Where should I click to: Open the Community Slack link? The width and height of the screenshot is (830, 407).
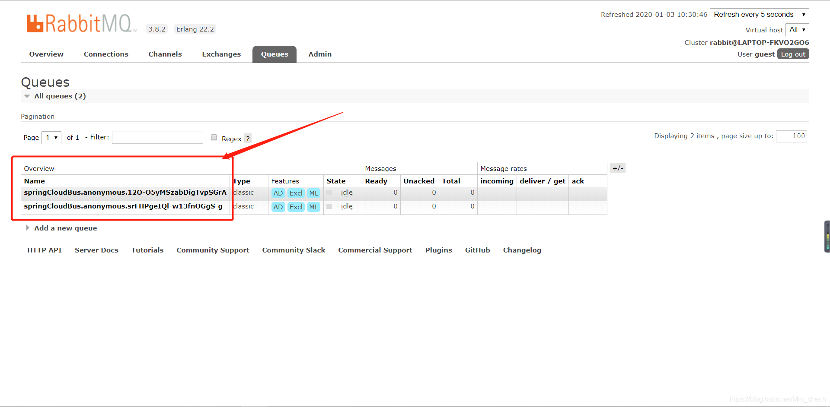tap(294, 250)
